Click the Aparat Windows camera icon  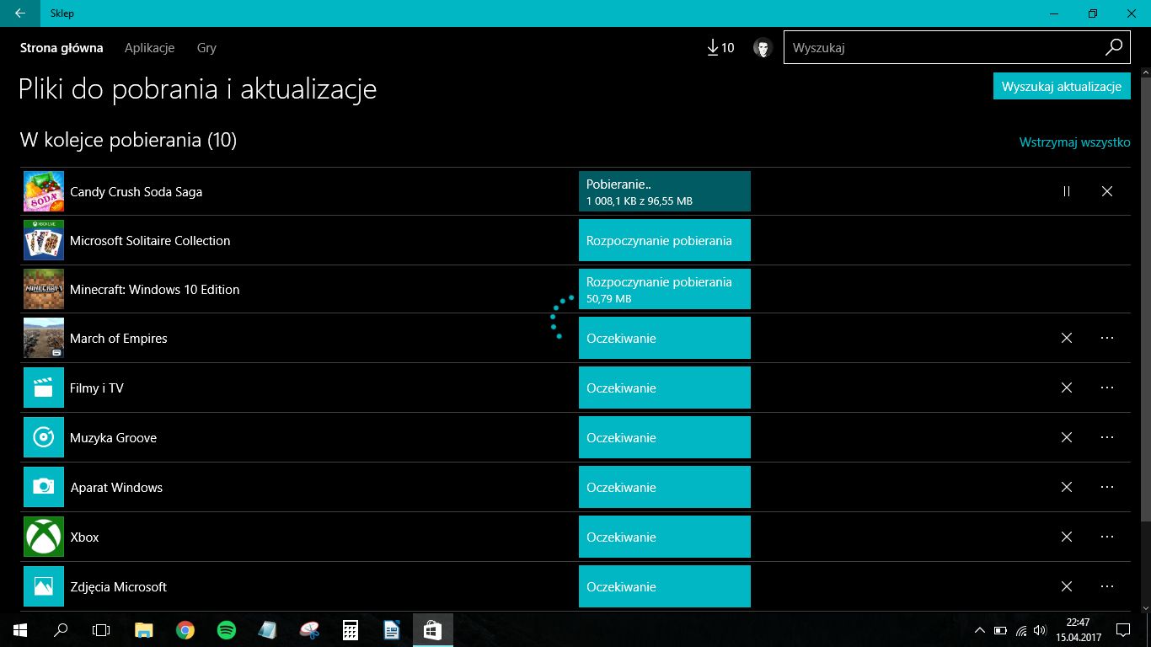[x=44, y=487]
